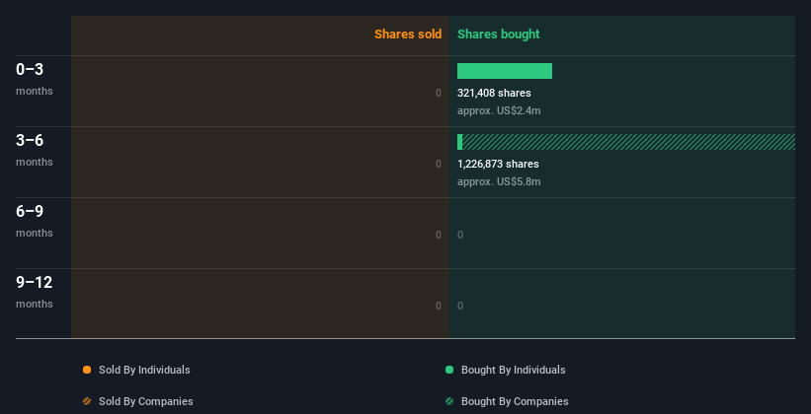Image resolution: width=811 pixels, height=414 pixels.
Task: Click the green Bought By Individuals legend dot
Action: pyautogui.click(x=449, y=370)
